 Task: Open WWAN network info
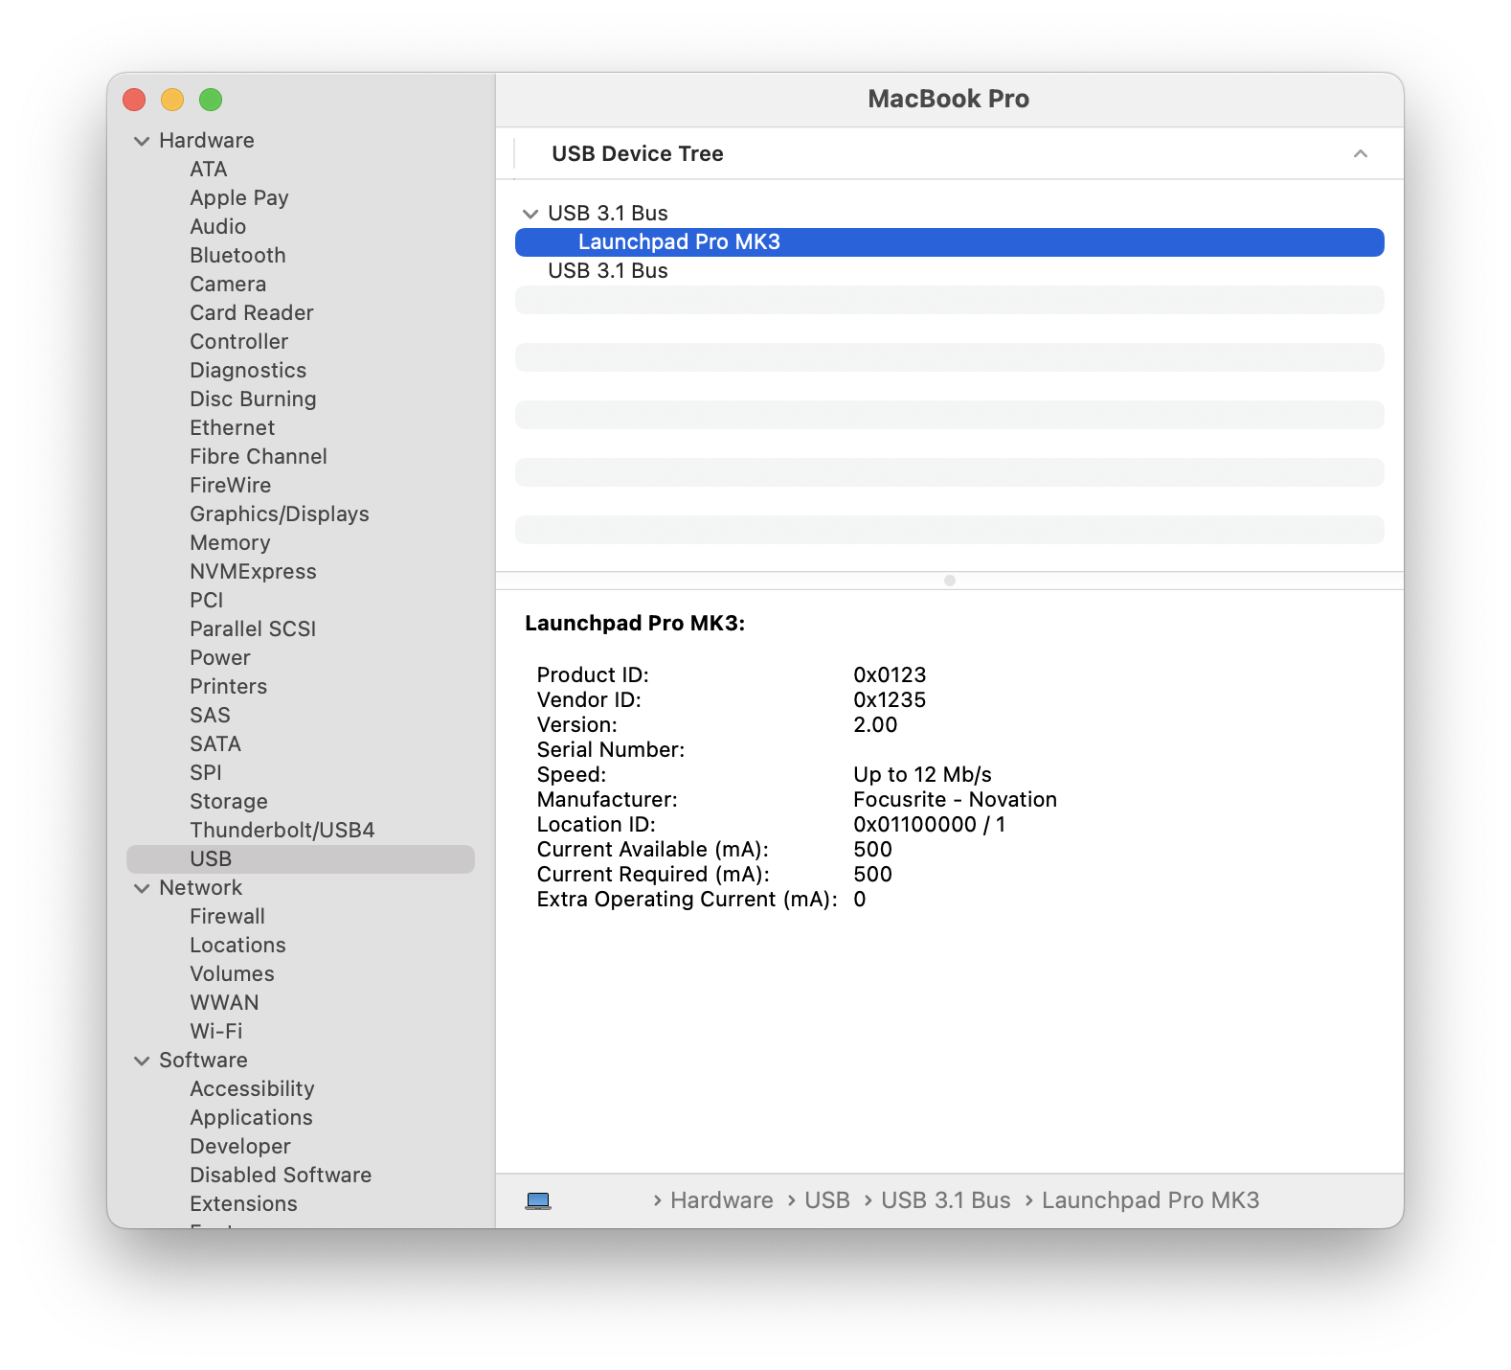pos(224,1003)
